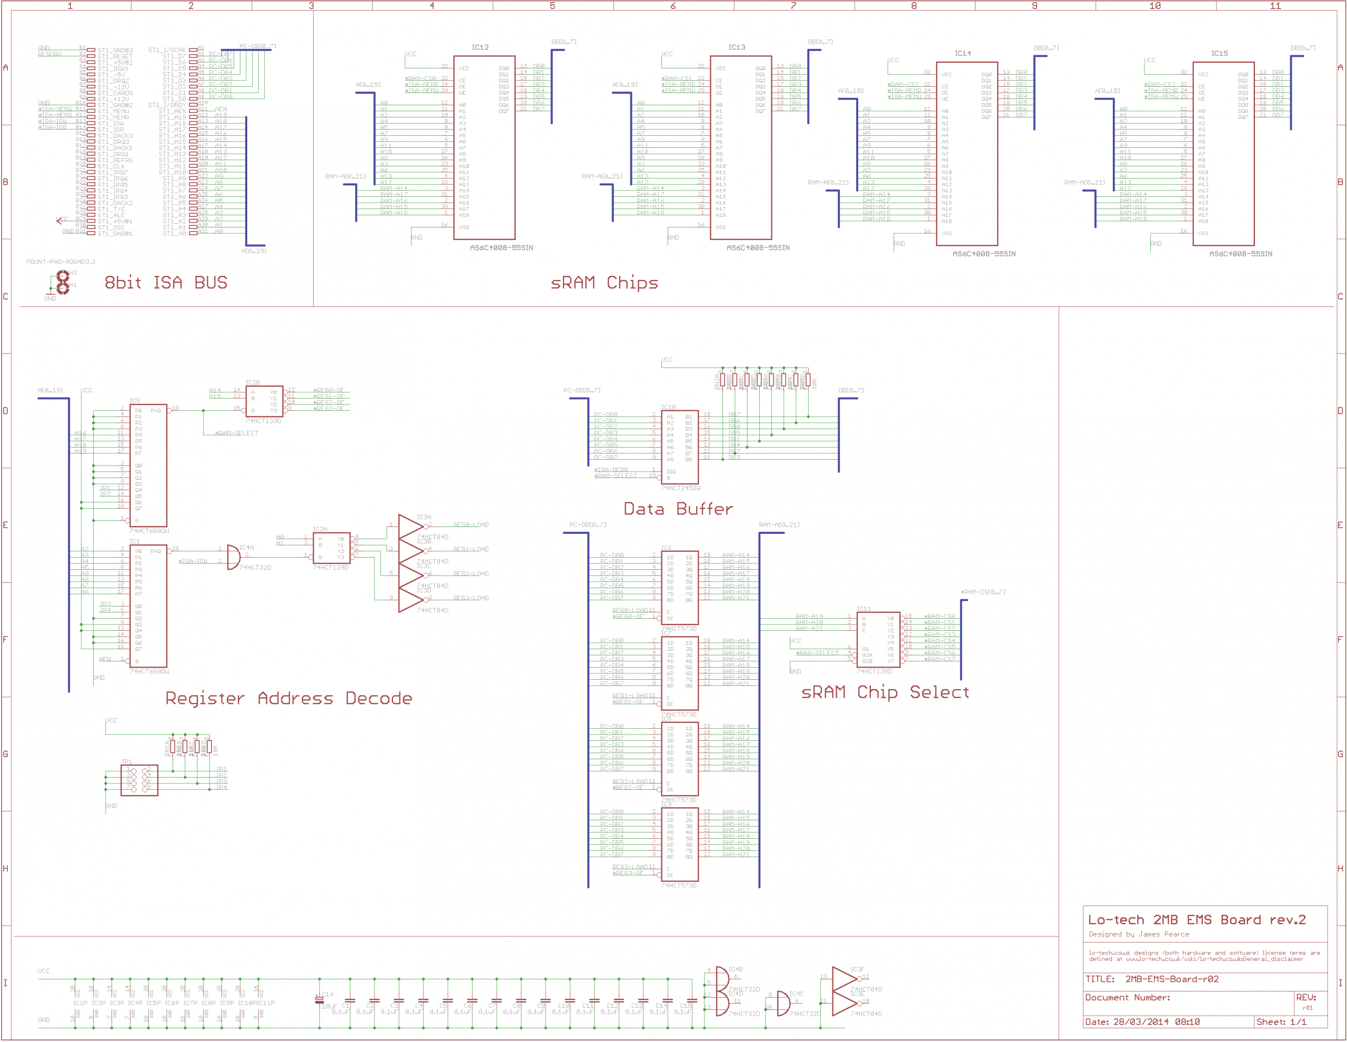Select the "Register Address Decode" heading text

tap(289, 698)
